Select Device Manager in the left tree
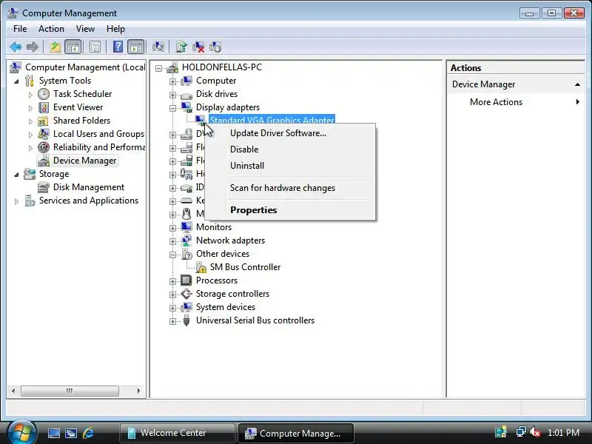592x444 pixels. click(x=84, y=161)
